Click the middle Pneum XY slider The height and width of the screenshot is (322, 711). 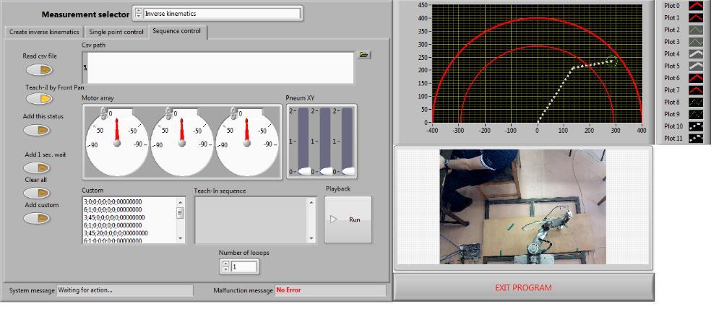[325, 142]
